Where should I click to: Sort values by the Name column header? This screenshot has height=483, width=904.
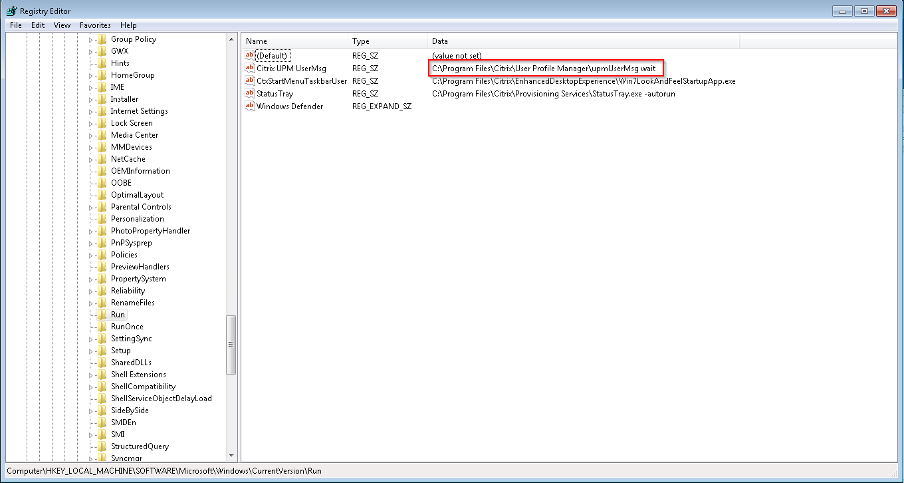[x=294, y=41]
